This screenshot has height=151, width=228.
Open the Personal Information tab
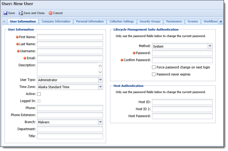pos(90,21)
